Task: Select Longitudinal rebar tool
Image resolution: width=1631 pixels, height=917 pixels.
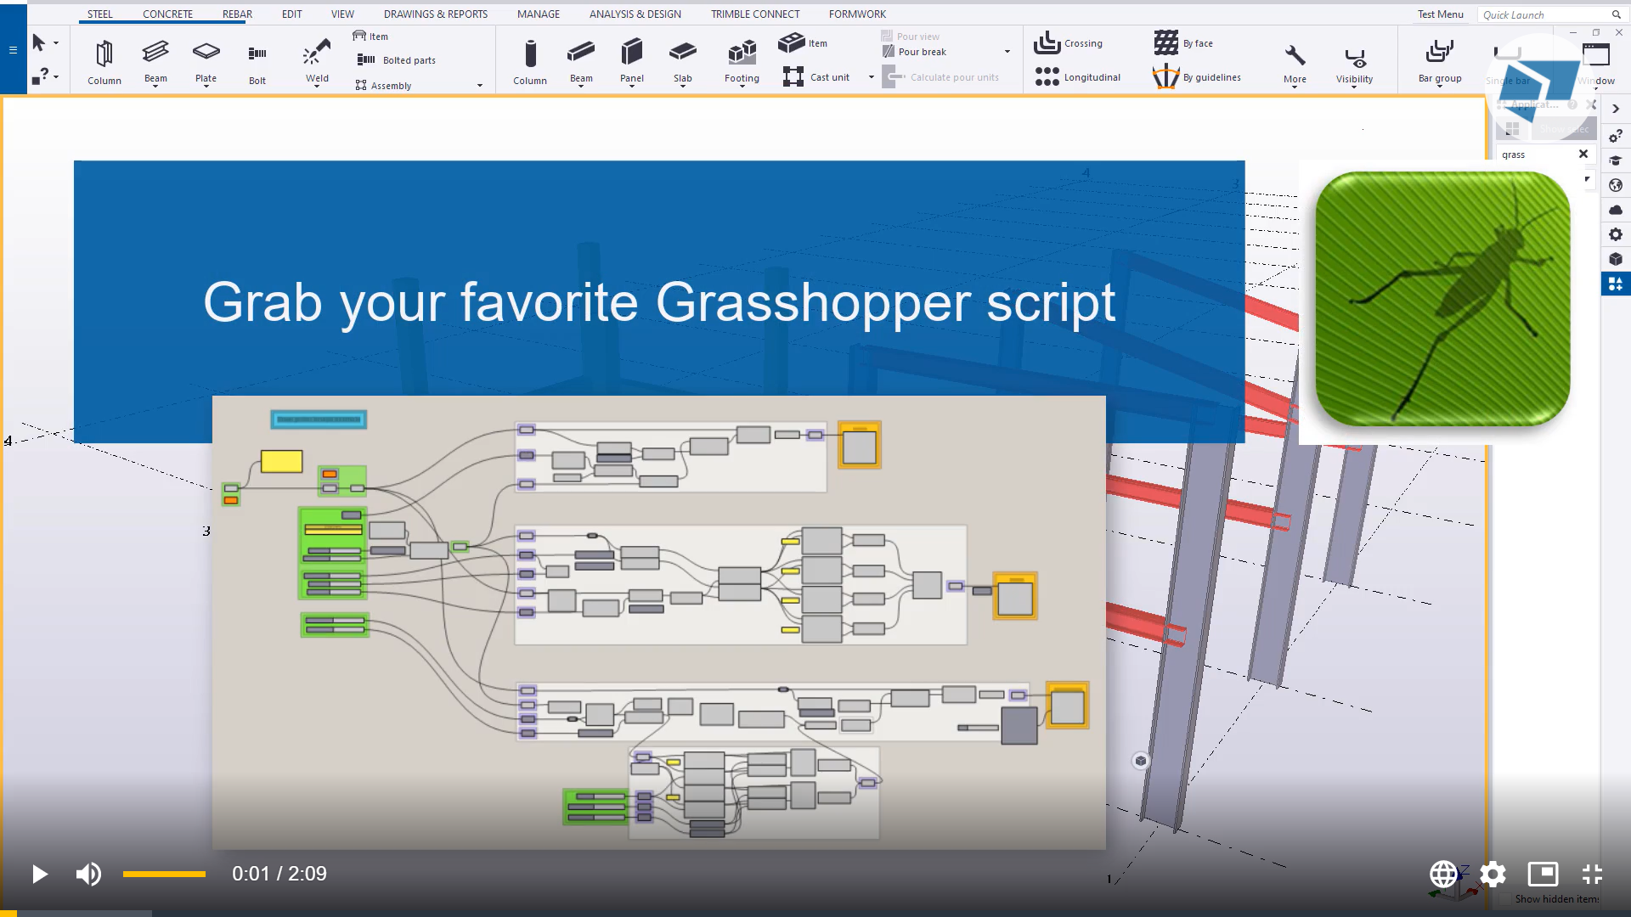Action: [1077, 77]
